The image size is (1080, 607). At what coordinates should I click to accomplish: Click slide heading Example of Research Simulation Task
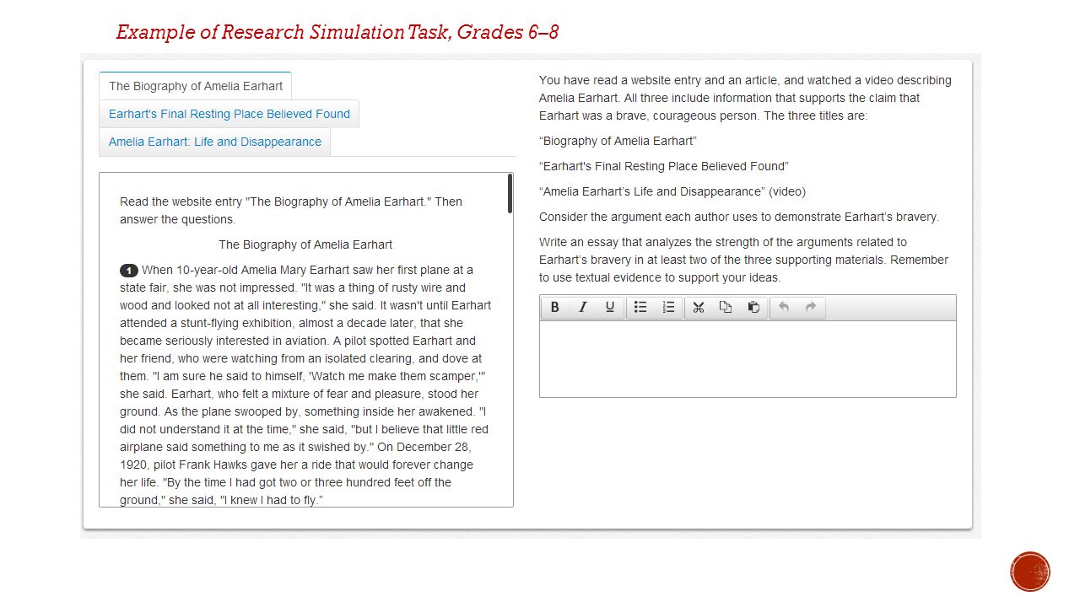pos(337,32)
